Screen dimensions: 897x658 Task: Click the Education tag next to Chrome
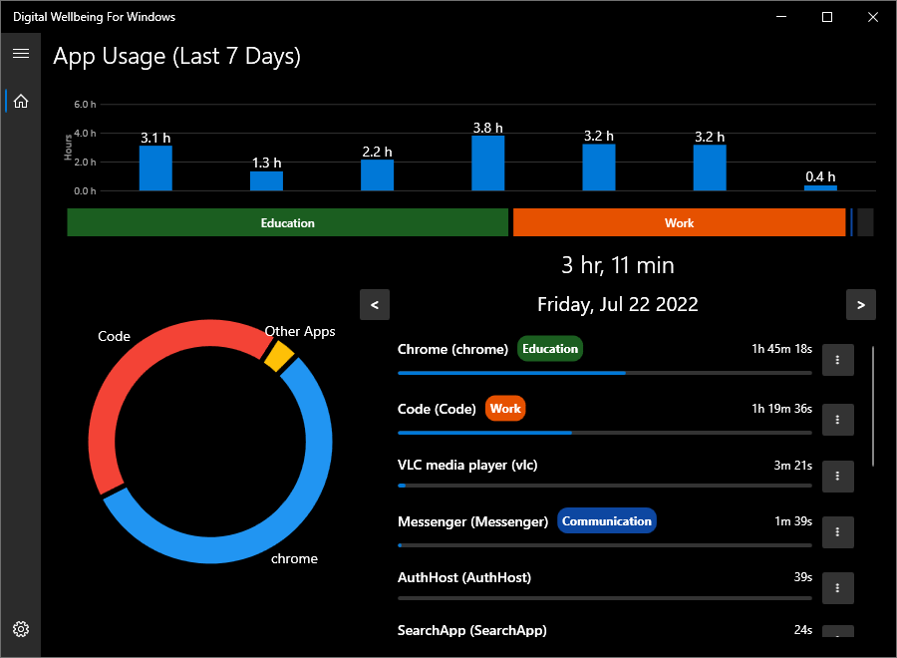[x=550, y=349]
